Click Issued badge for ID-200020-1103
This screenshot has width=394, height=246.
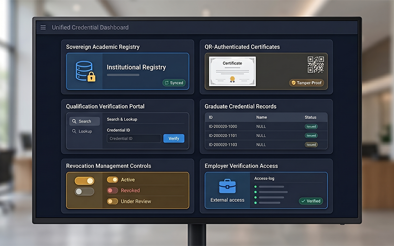(x=311, y=145)
